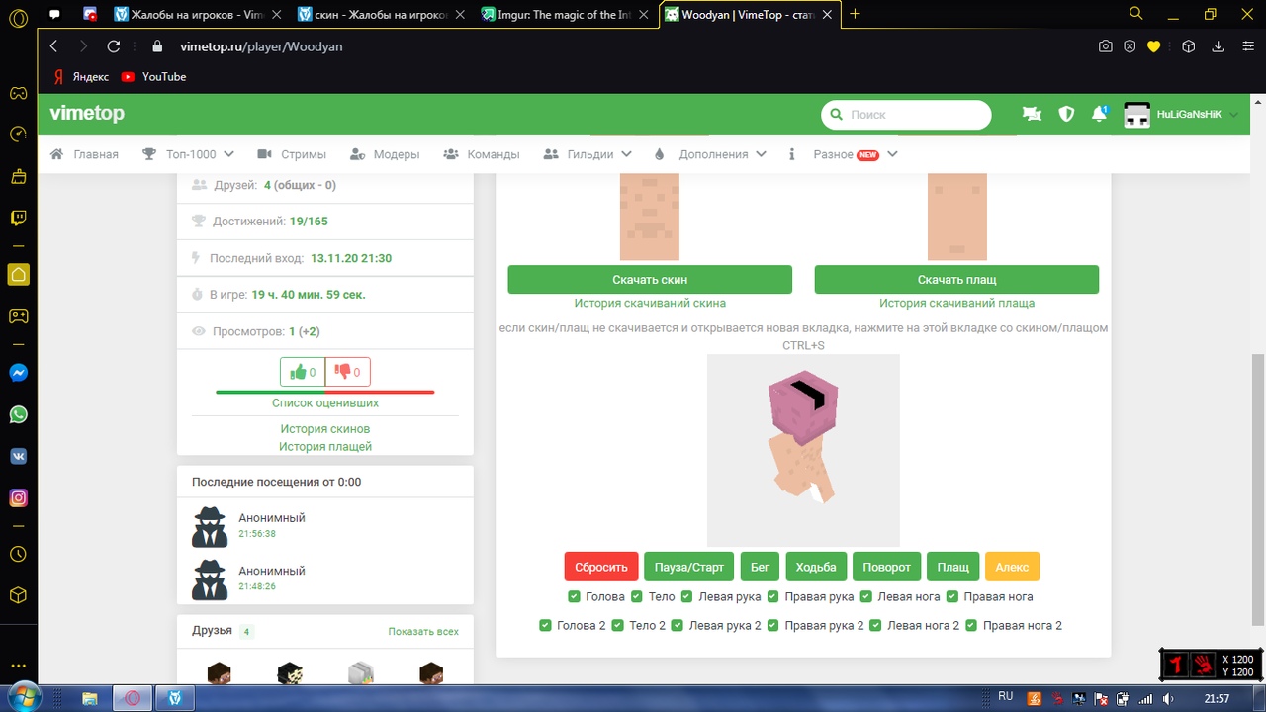Click the thumbs up like icon
Image resolution: width=1266 pixels, height=712 pixels.
[x=297, y=372]
